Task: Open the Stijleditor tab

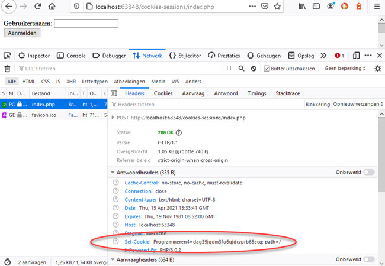Action: tap(185, 56)
